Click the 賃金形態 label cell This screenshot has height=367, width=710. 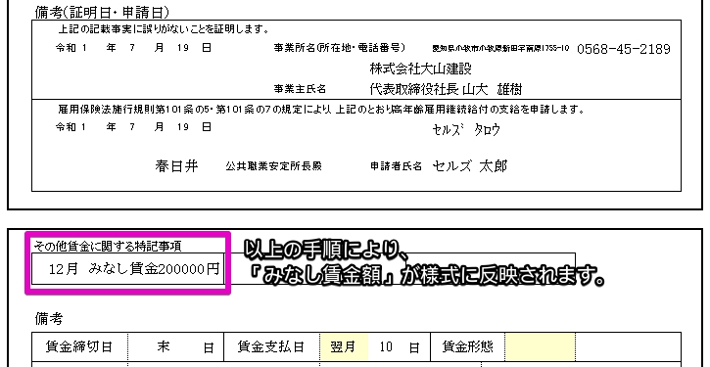(x=468, y=347)
